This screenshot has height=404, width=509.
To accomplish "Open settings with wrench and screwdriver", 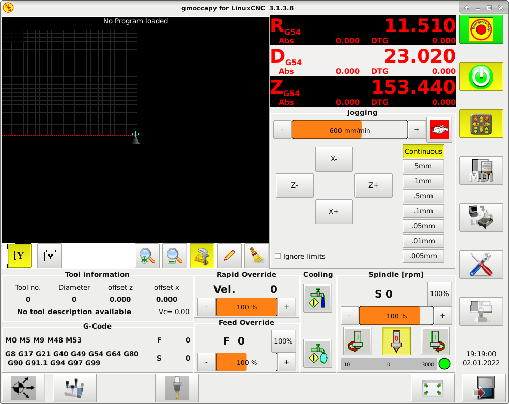I will 481,265.
